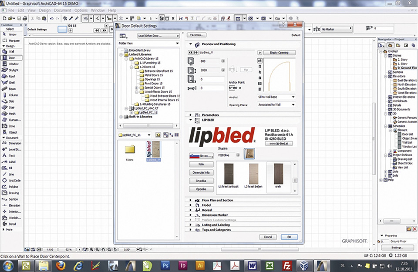Open the Document menu
The image size is (418, 272).
(x=62, y=10)
